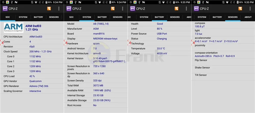
Task: Tap Power Source value 'USB Port'
Action: point(162,34)
